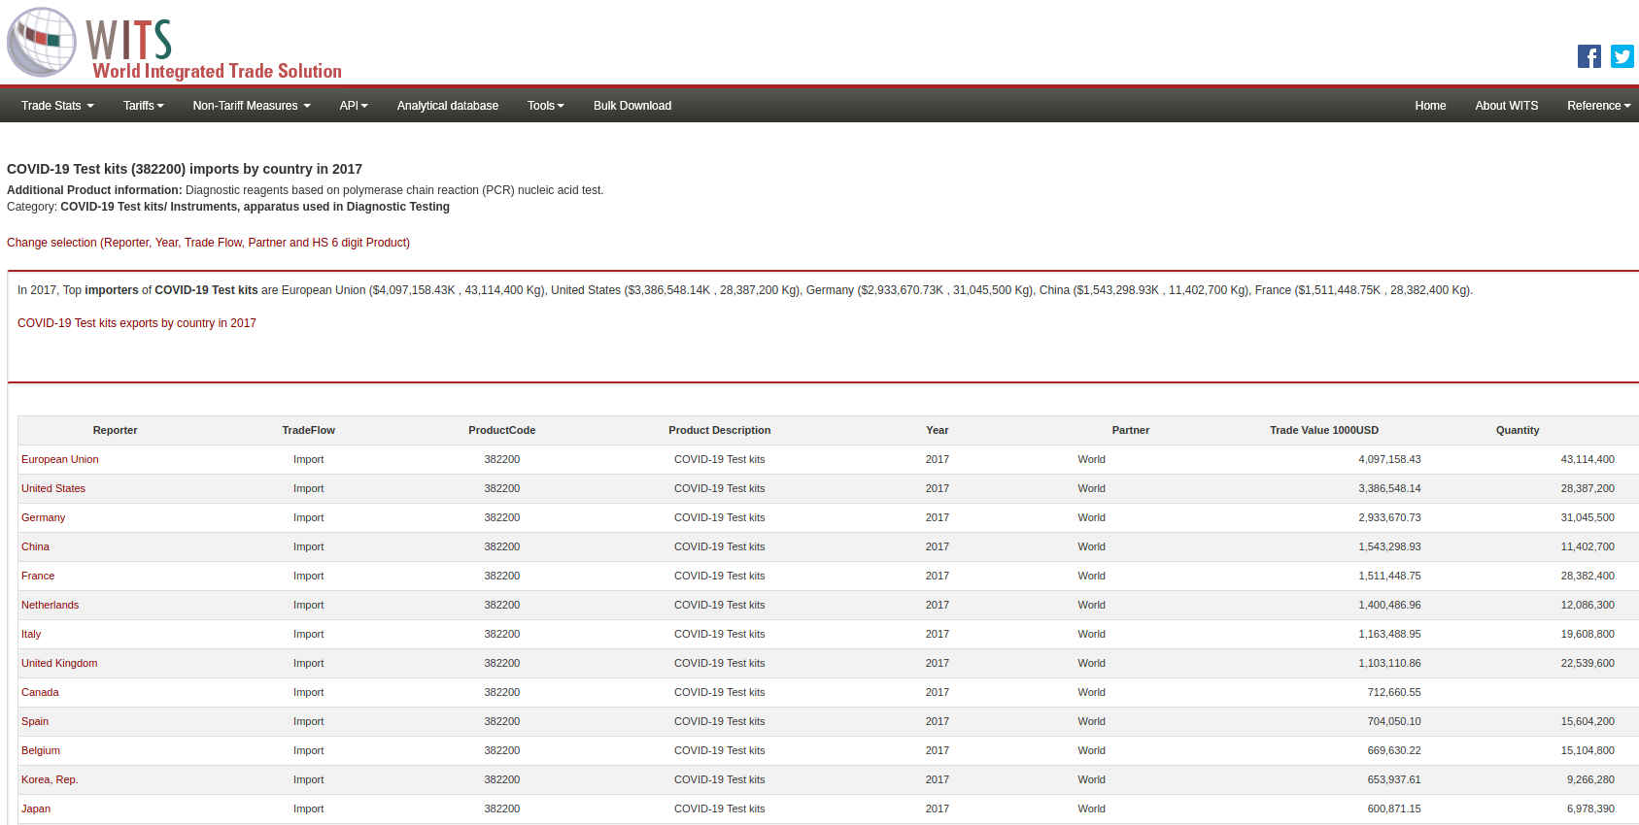The width and height of the screenshot is (1639, 825).
Task: Expand the API menu
Action: [x=353, y=106]
